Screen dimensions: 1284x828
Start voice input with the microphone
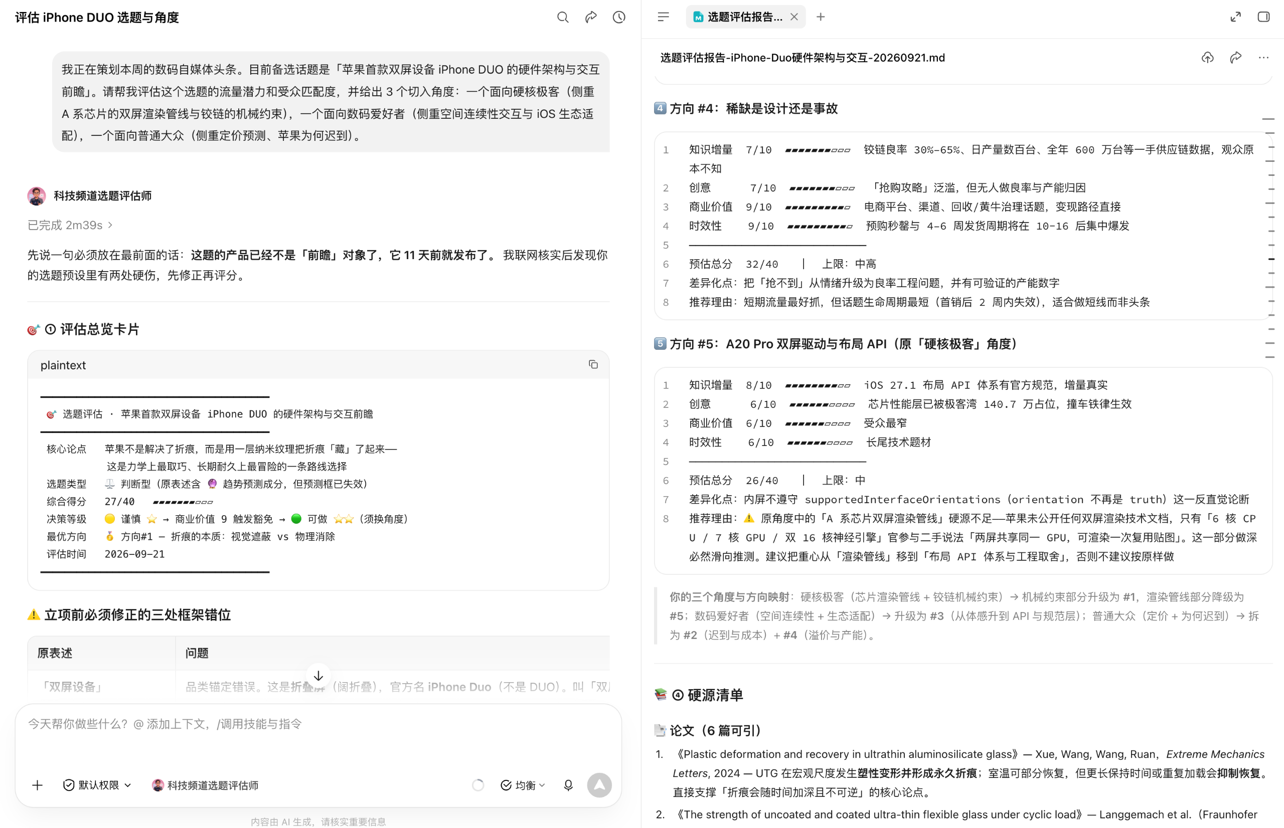click(x=568, y=785)
